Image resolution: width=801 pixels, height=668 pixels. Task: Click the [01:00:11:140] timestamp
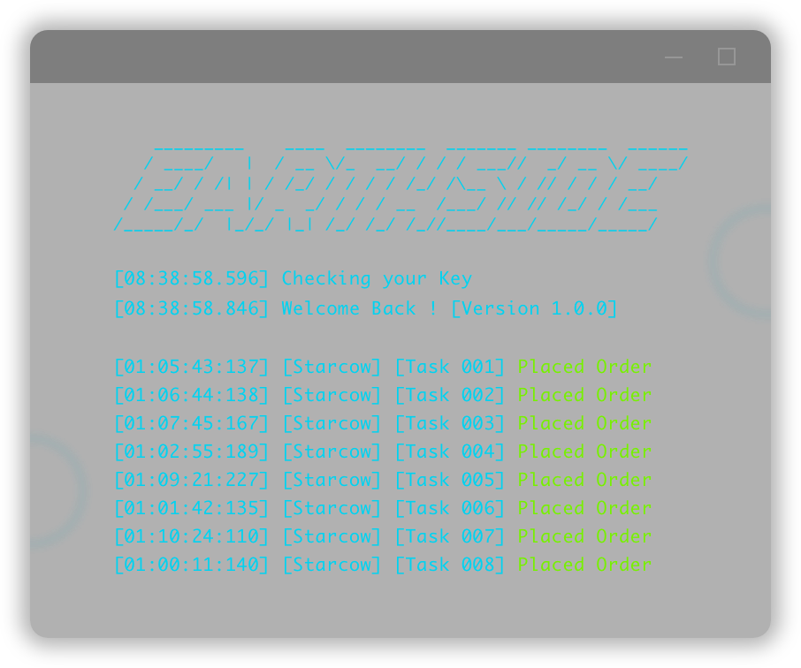tap(192, 565)
